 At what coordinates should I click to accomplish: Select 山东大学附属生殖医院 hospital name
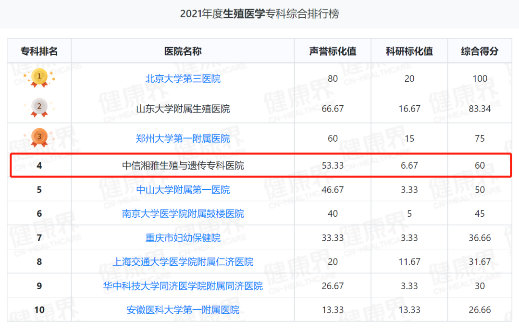(183, 109)
